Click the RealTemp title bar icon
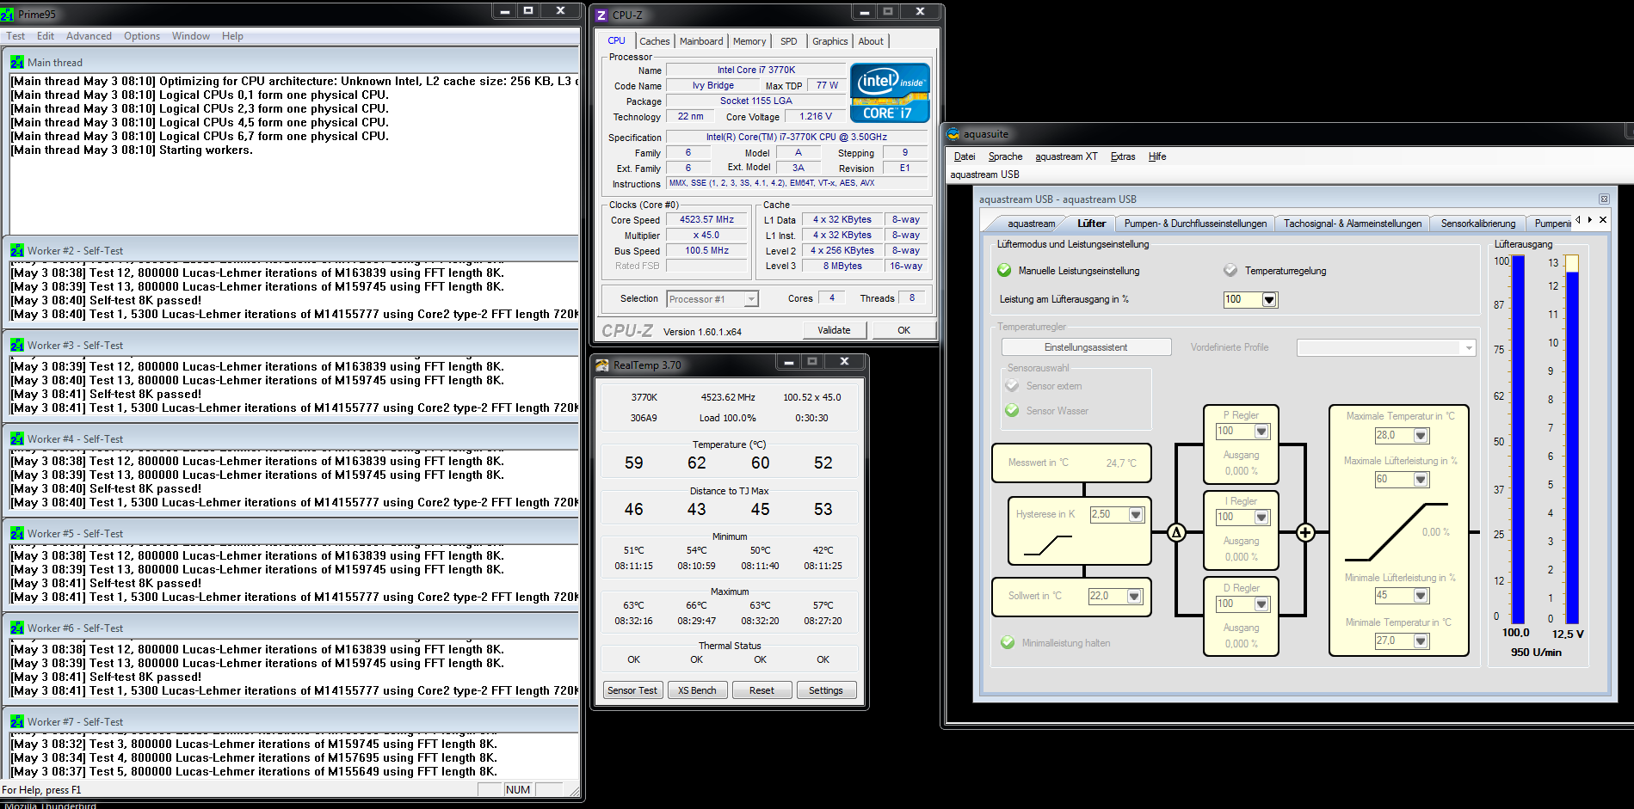Viewport: 1634px width, 809px height. 601,365
